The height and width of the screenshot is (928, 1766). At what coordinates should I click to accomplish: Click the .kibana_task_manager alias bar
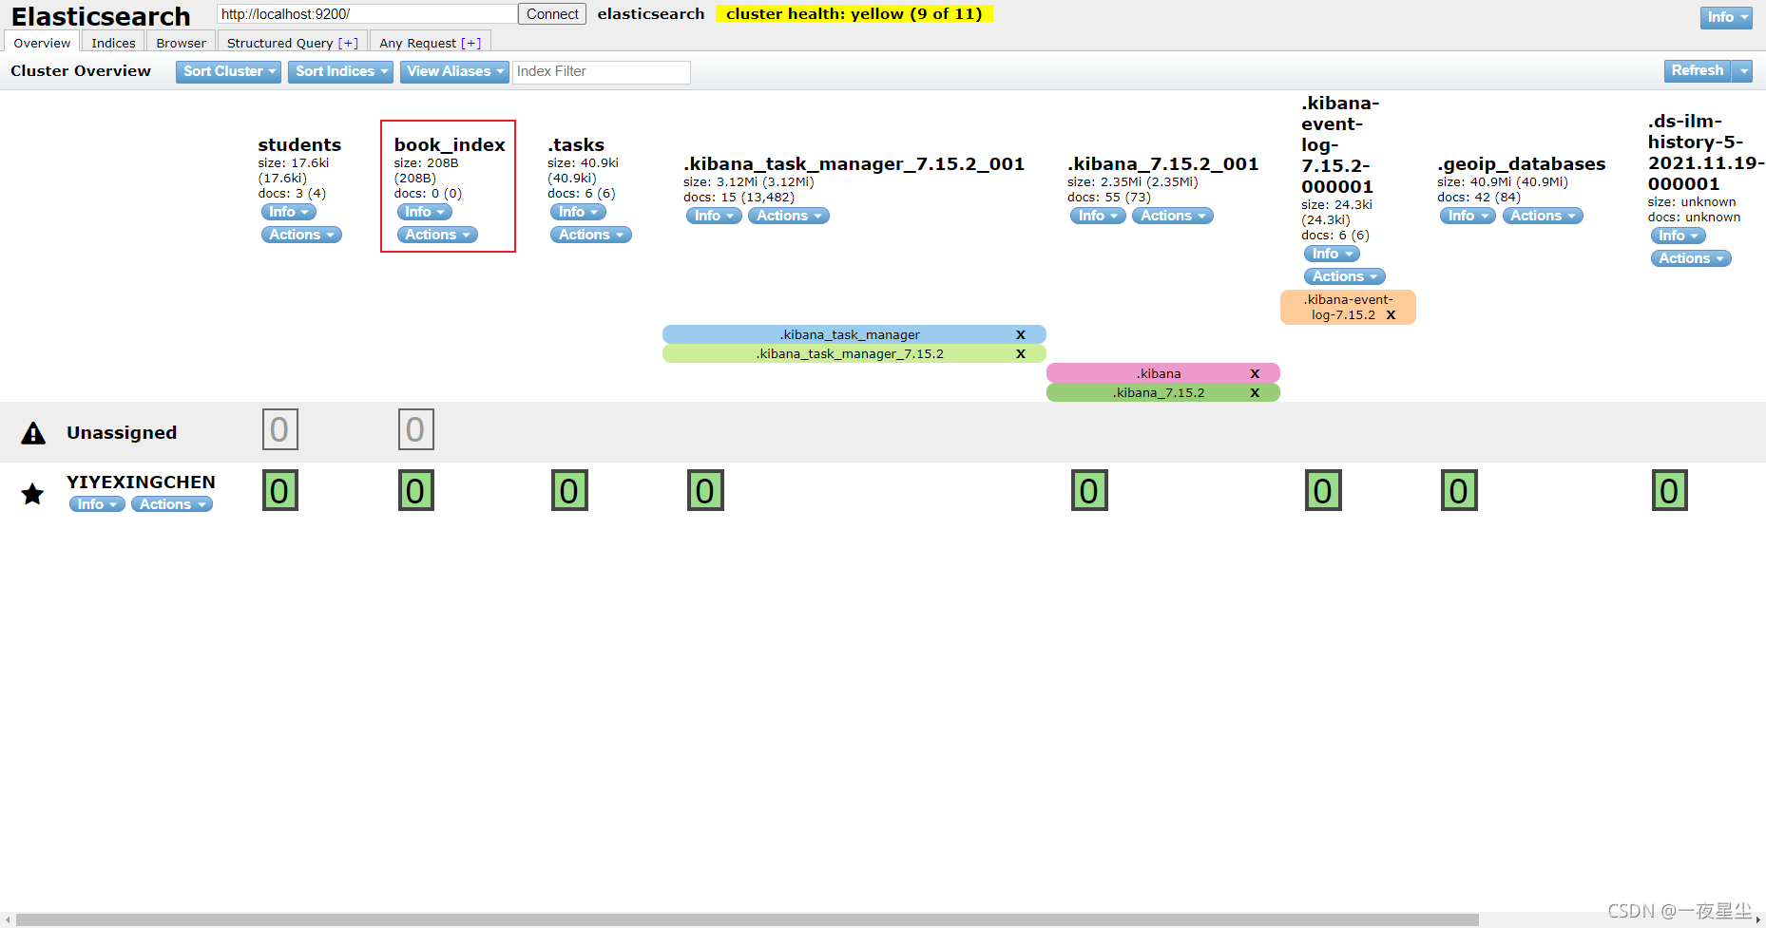point(854,334)
